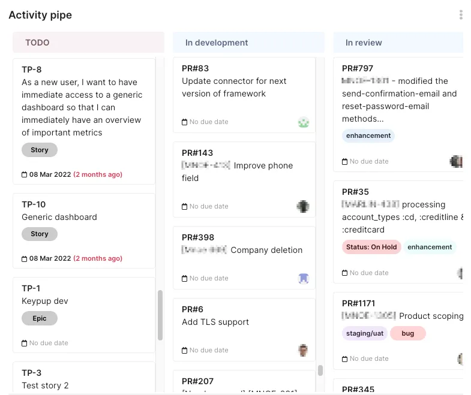Click calendar icon on TP-8 card

(x=25, y=175)
